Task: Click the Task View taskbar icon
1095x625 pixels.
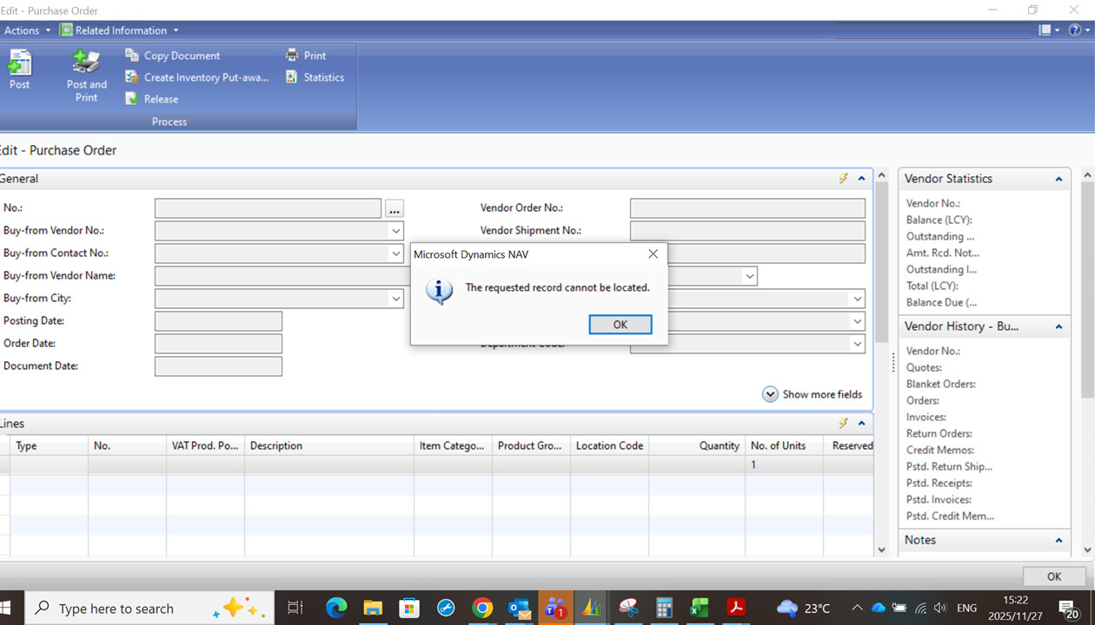Action: [295, 608]
